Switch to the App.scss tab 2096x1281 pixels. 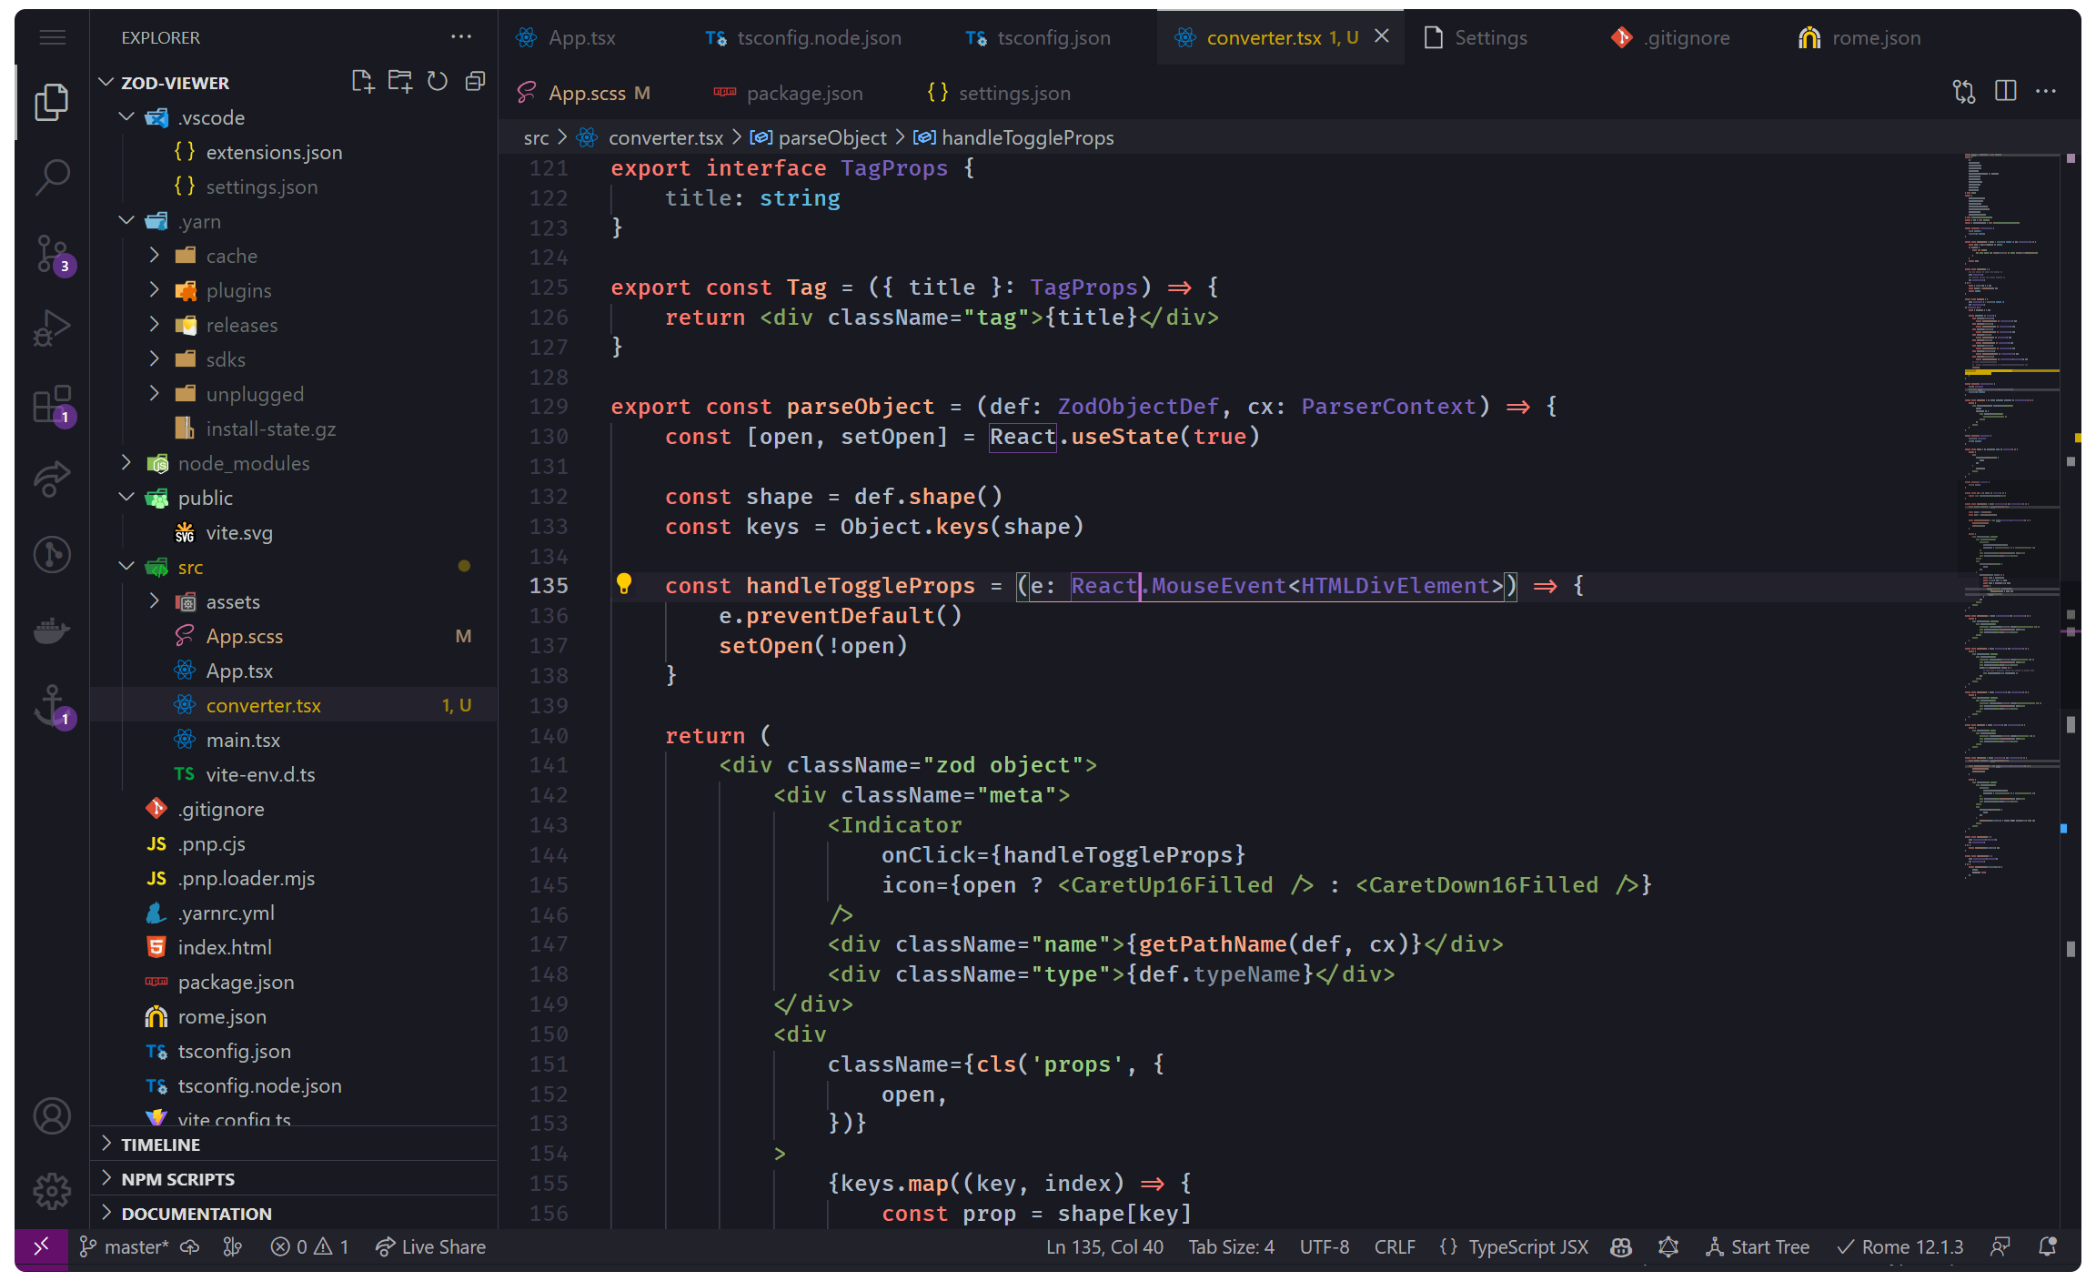pos(586,93)
